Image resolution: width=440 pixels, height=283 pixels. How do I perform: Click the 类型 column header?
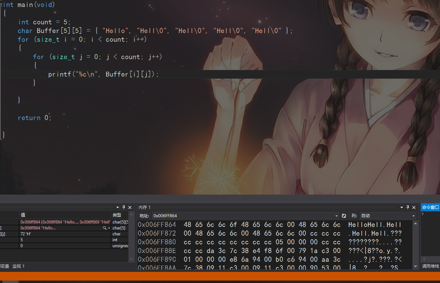tap(120, 215)
